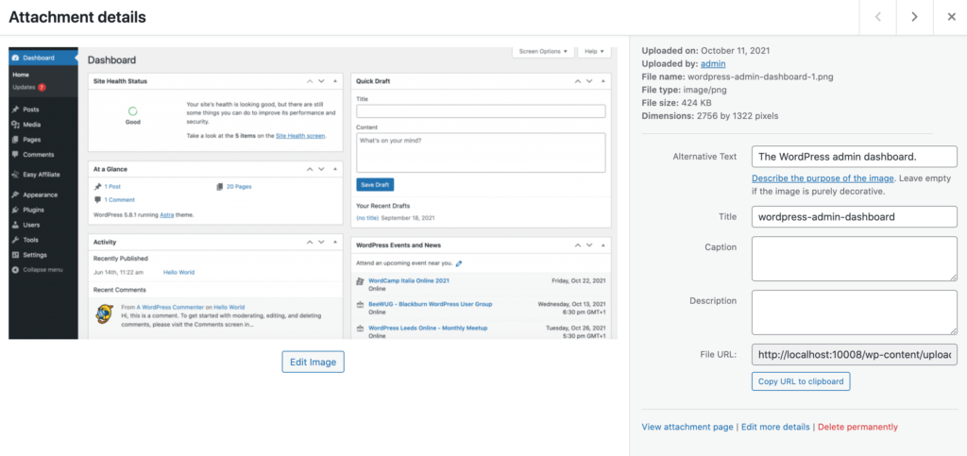Open the View attachment page link

pos(687,427)
